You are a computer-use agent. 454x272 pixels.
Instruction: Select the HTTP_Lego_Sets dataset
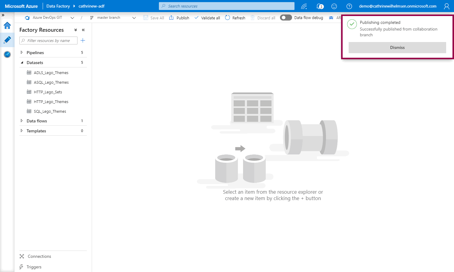[48, 92]
